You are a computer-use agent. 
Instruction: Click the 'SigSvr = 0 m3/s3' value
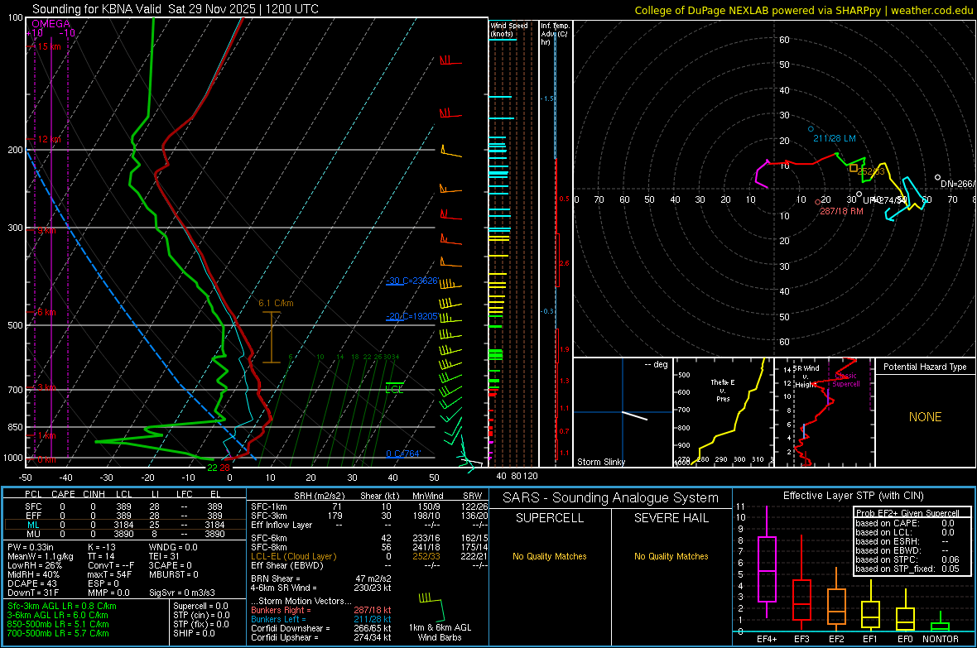point(182,593)
